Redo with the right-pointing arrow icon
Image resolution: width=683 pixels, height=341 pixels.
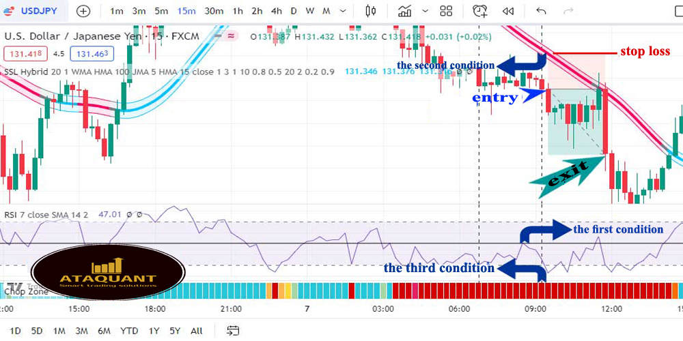click(568, 11)
